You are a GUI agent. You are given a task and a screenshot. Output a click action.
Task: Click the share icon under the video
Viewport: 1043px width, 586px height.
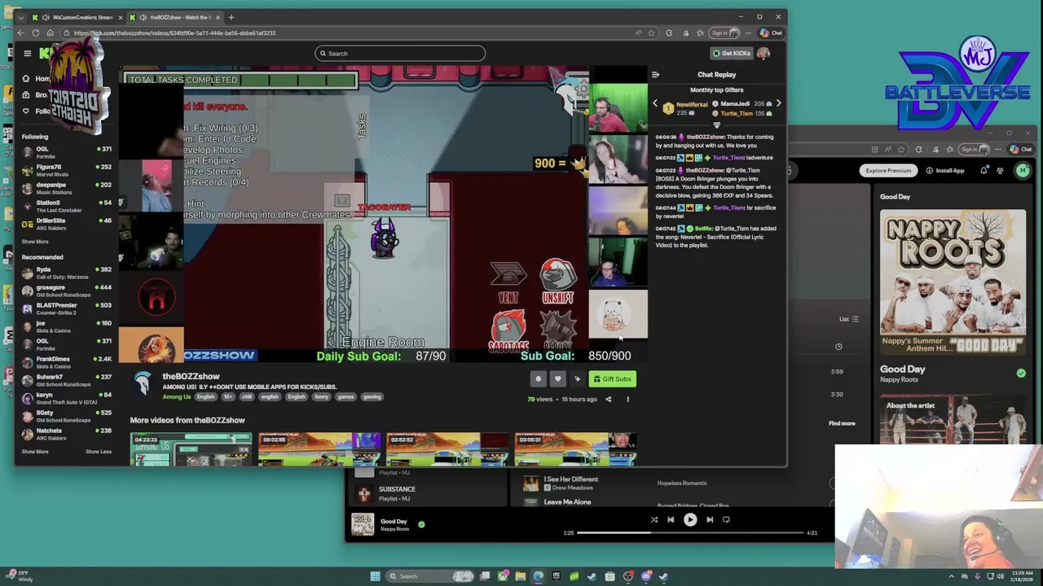608,400
